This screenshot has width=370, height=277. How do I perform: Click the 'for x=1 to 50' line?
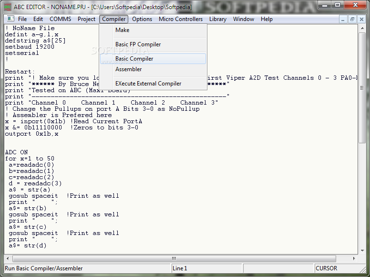click(30, 159)
